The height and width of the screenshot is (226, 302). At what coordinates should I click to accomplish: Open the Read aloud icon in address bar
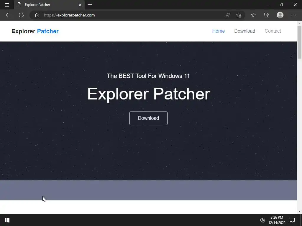click(228, 15)
